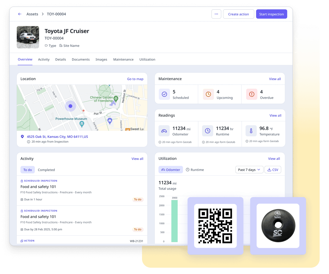The image size is (329, 274).
Task: Click the Go to map link
Action: coord(135,79)
